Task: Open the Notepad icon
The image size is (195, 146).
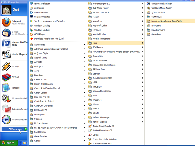Action: [6, 88]
